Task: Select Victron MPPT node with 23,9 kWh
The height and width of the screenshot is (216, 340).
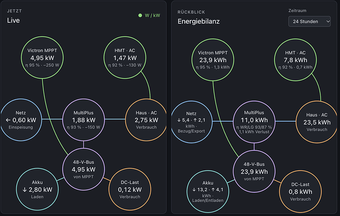Action: pos(213,60)
